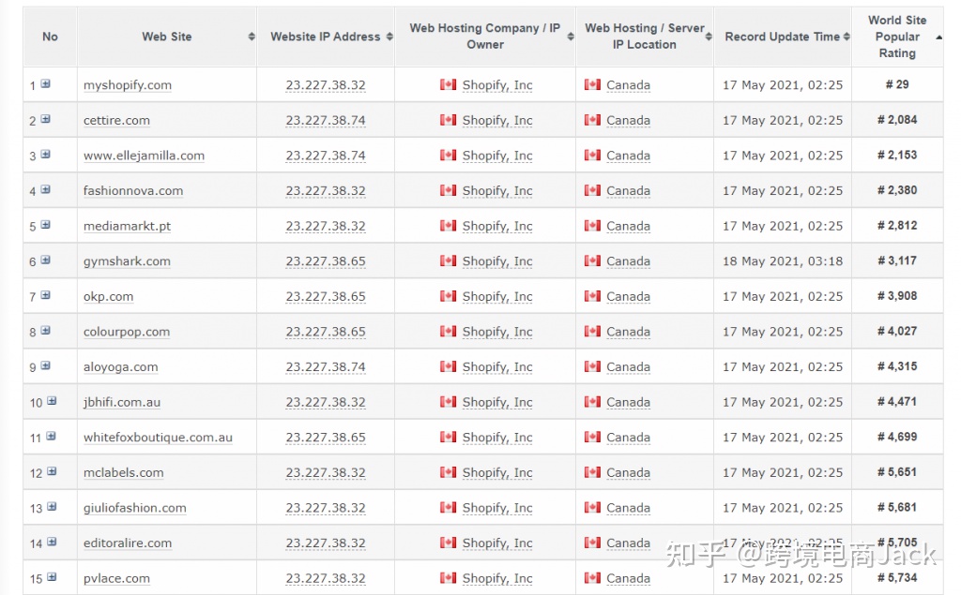
Task: Expand row 2 details for cettire.com
Action: [x=45, y=119]
